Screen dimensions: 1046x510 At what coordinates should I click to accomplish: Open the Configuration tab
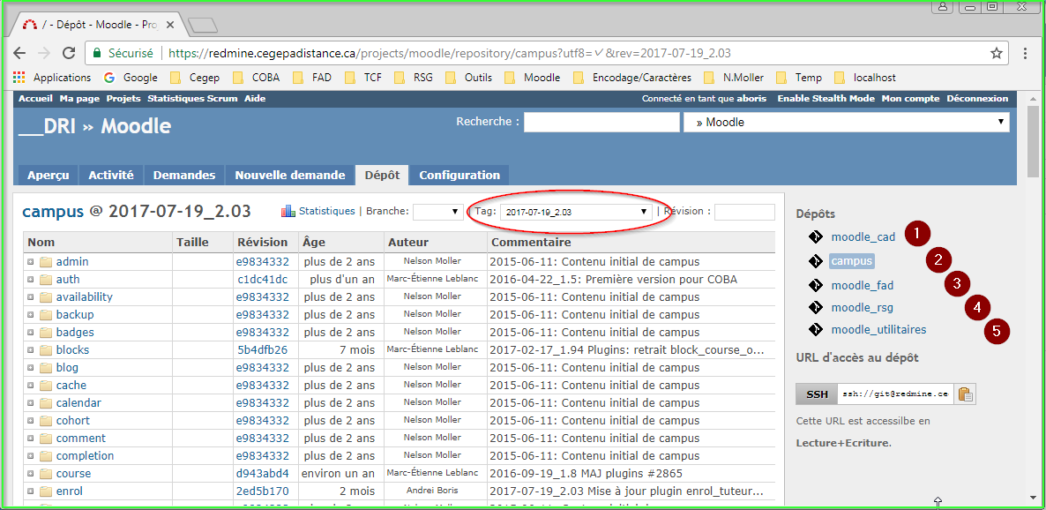point(459,175)
